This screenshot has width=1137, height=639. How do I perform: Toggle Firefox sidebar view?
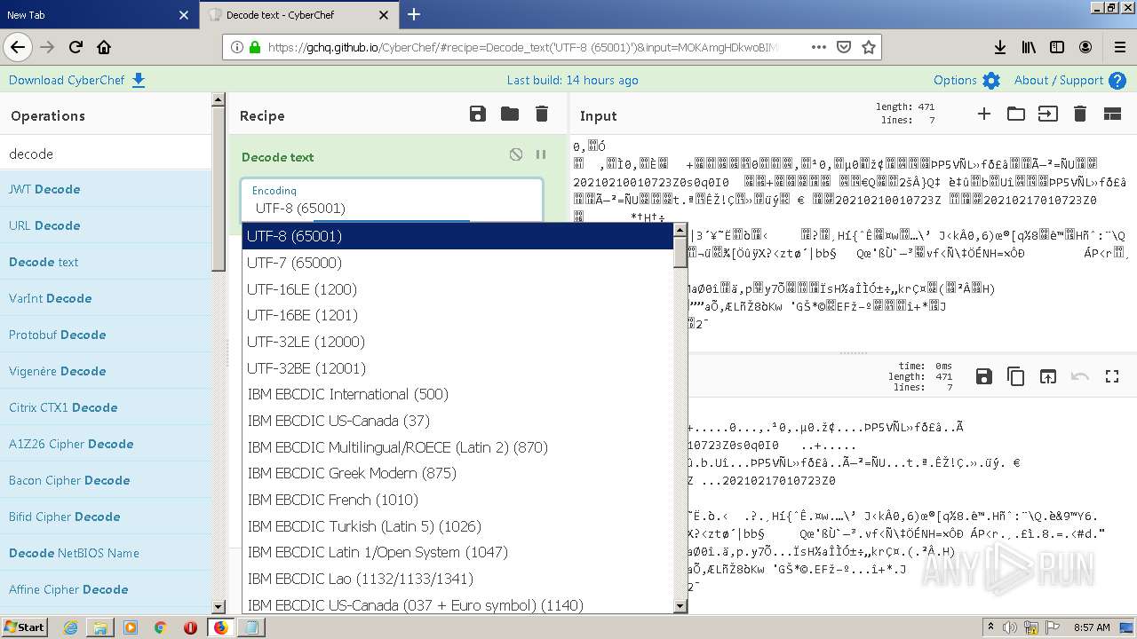pyautogui.click(x=1057, y=47)
